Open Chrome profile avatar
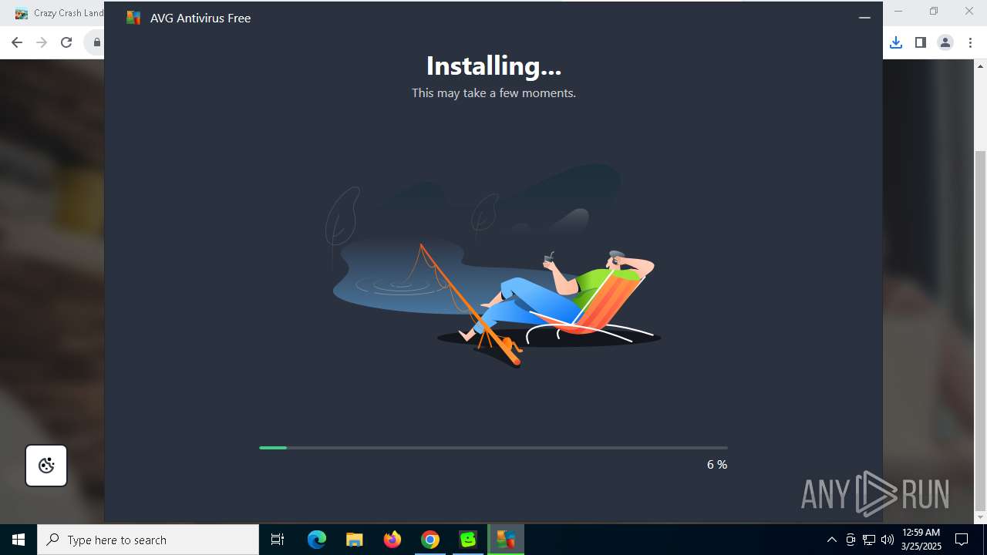The image size is (987, 555). pyautogui.click(x=945, y=42)
